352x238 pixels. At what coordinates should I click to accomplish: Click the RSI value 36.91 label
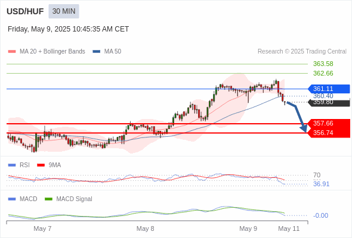point(321,184)
